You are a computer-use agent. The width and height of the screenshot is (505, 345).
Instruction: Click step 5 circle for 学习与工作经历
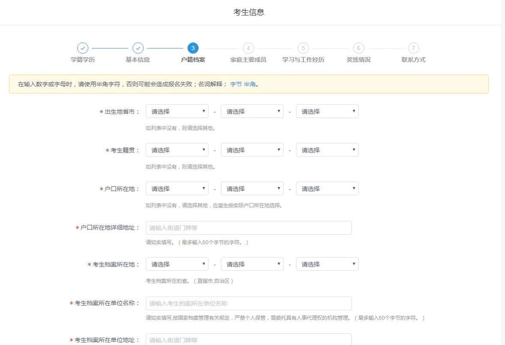point(303,48)
